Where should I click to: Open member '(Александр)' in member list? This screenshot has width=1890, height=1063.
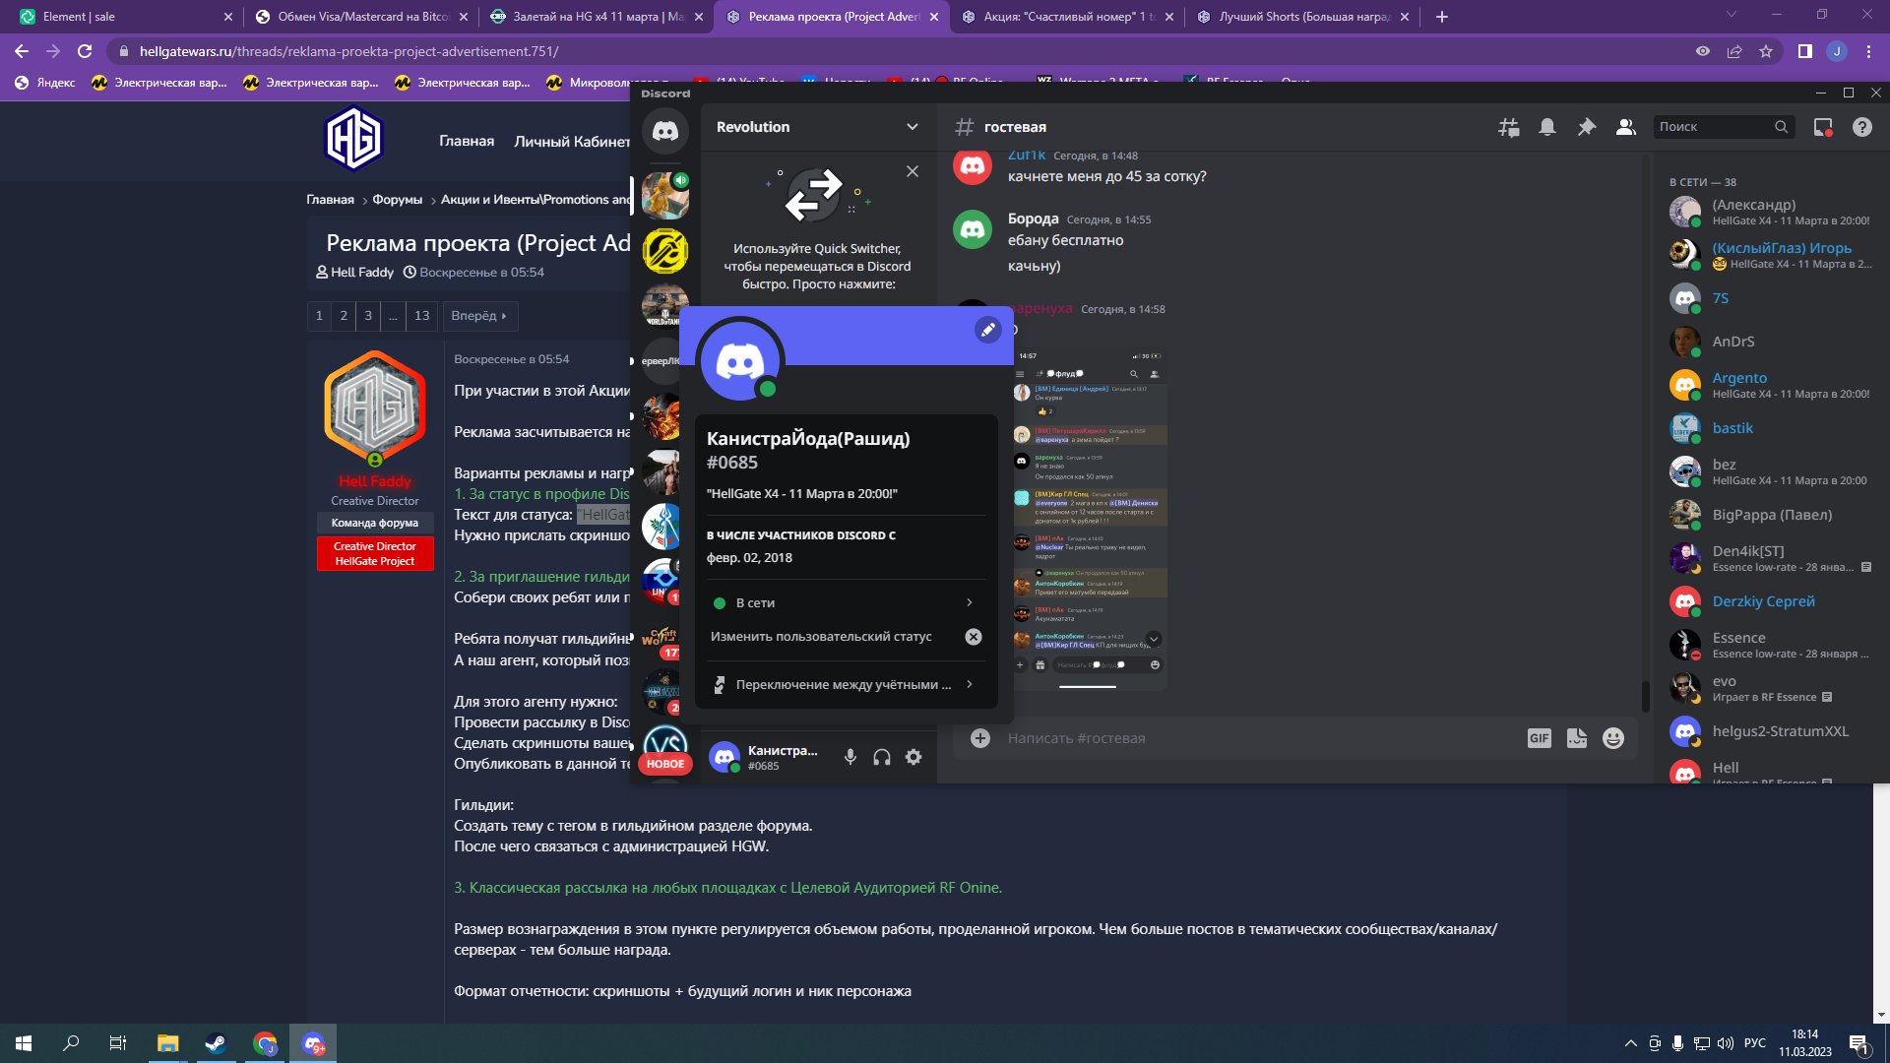pyautogui.click(x=1772, y=212)
